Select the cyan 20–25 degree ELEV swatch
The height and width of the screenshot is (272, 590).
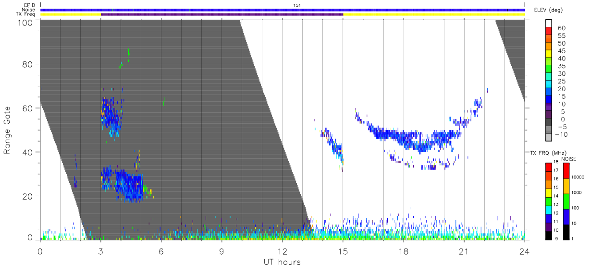click(x=549, y=85)
